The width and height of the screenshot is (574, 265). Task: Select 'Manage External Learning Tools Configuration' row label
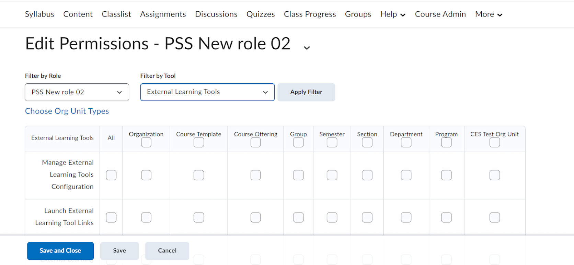coord(68,174)
